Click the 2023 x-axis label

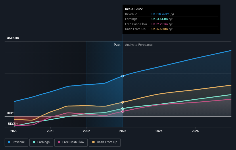123,131
